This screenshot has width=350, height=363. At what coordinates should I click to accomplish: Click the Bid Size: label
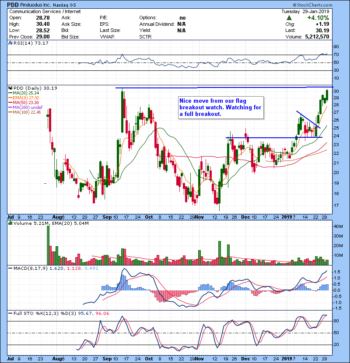(x=70, y=37)
